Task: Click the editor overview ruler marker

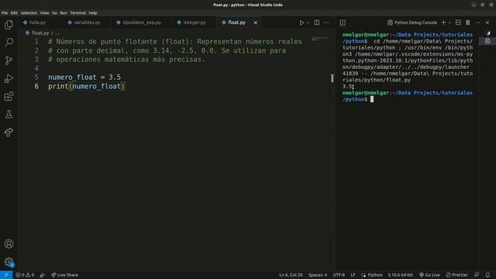Action: [332, 78]
